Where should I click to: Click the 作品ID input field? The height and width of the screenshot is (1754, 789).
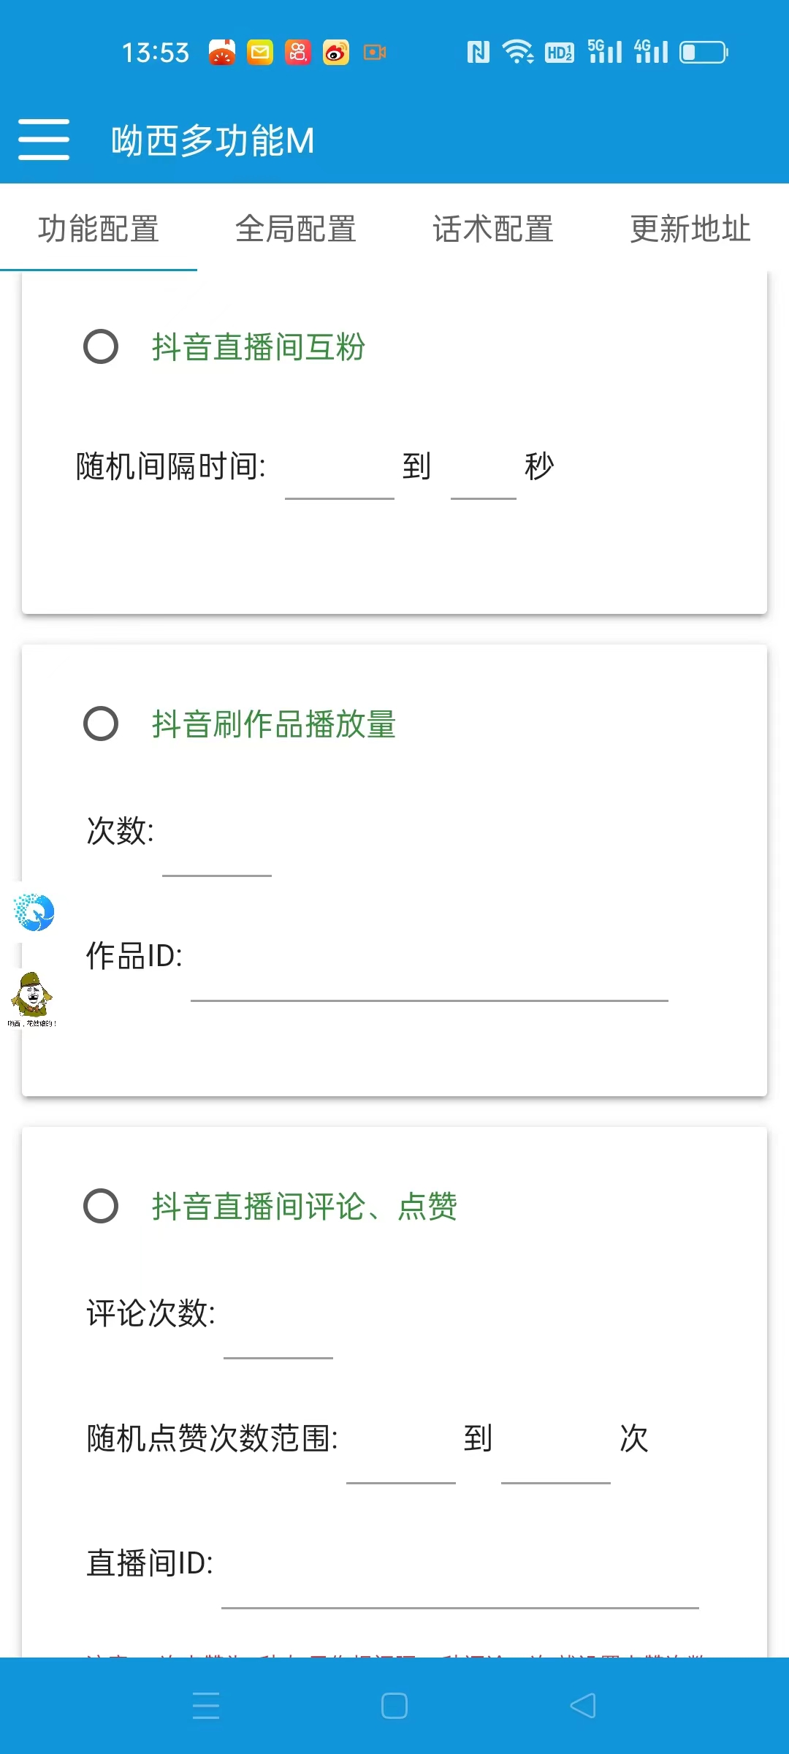click(431, 987)
